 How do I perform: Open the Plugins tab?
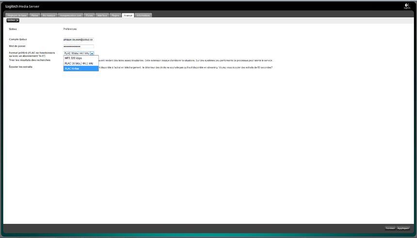[x=115, y=16]
